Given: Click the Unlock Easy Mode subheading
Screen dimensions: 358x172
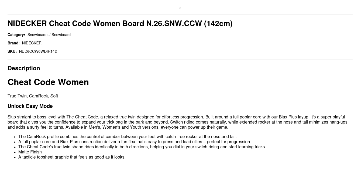Looking at the screenshot, I should click(x=30, y=106).
